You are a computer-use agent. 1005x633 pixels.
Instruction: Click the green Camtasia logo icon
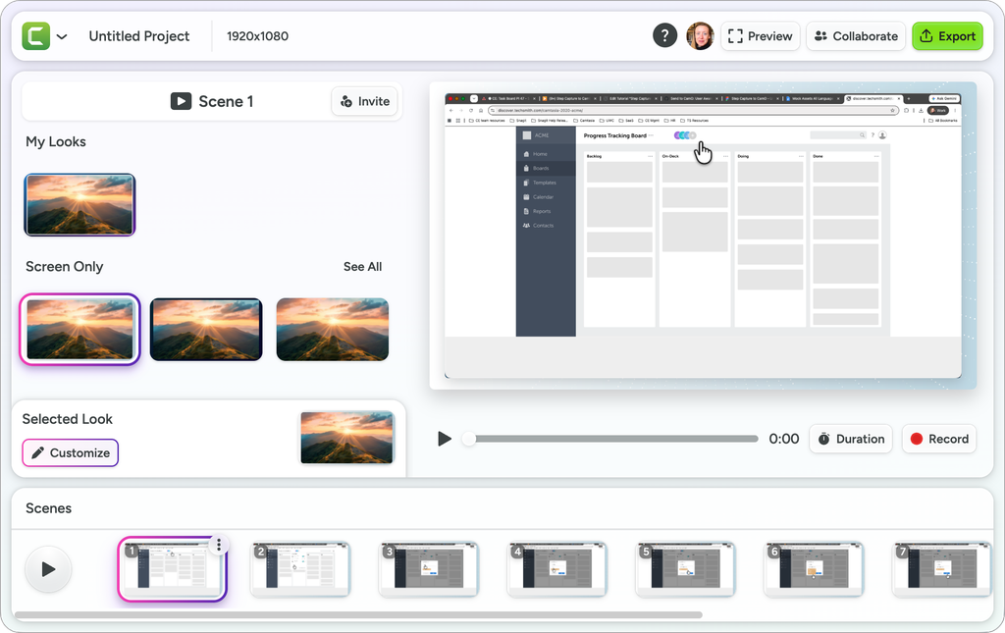tap(36, 36)
